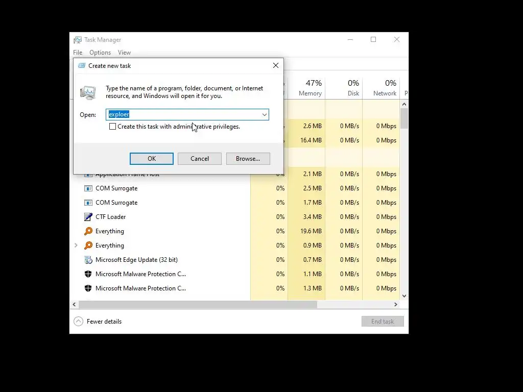This screenshot has width=523, height=392.
Task: Cancel the Create new task dialog
Action: coord(200,159)
